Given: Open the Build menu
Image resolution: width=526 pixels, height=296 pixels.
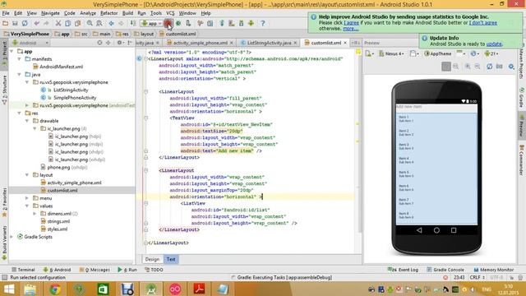Looking at the screenshot, I should (x=127, y=13).
